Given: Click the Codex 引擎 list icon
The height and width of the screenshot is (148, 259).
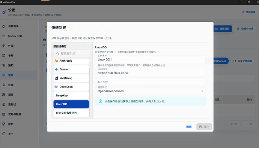Looking at the screenshot, I should tap(4, 36).
